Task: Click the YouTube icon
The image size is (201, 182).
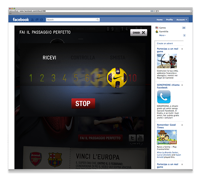Action: [x=140, y=138]
